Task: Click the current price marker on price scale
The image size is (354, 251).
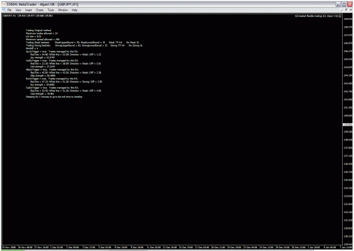Action: [347, 125]
